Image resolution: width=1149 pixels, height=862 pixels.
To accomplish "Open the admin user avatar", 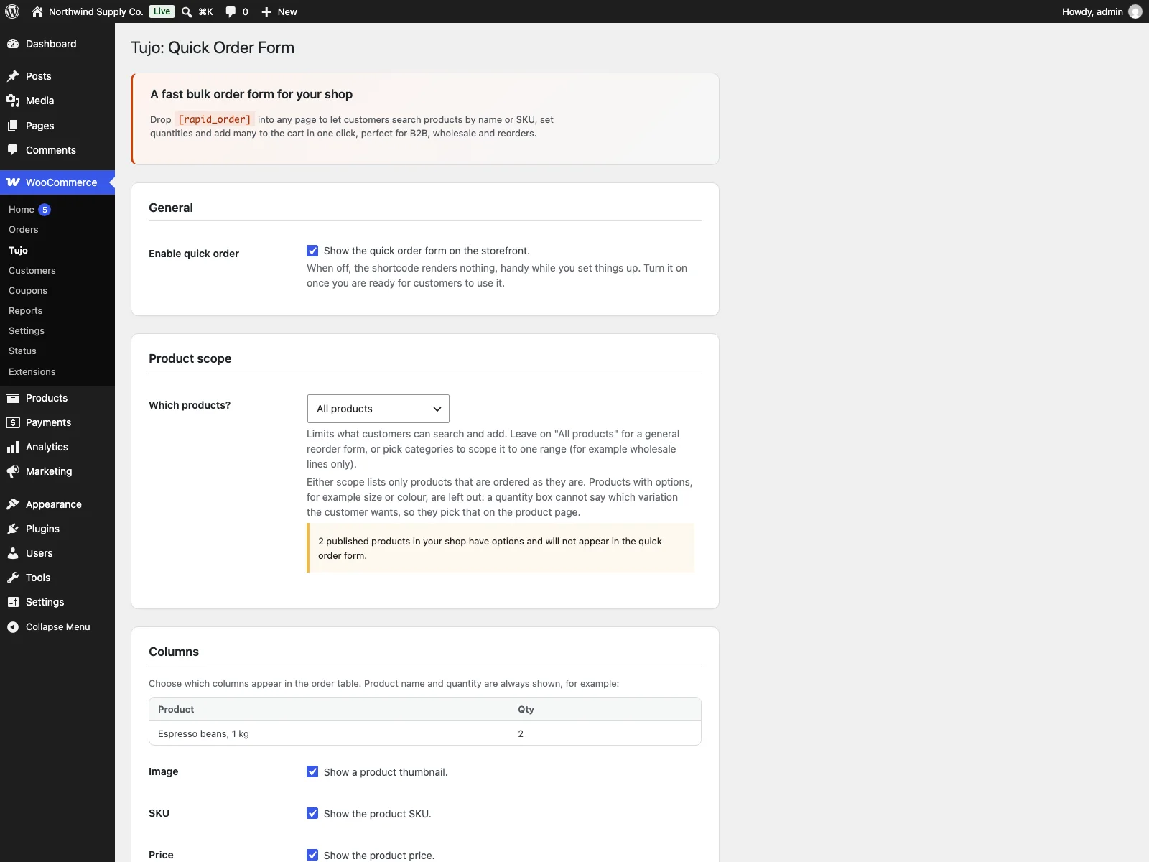I will point(1135,11).
